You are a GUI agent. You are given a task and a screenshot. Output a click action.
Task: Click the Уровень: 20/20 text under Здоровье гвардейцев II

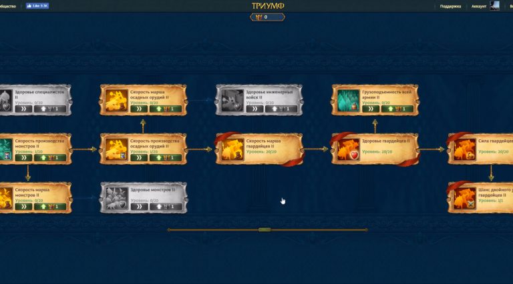pos(377,152)
